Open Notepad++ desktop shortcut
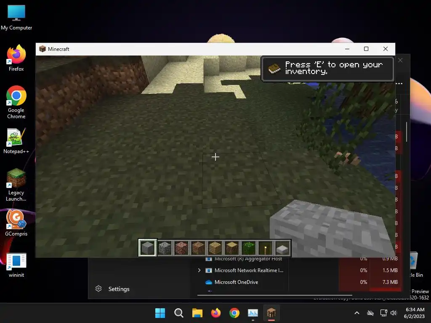Screen dimensions: 431x323 pos(16,140)
